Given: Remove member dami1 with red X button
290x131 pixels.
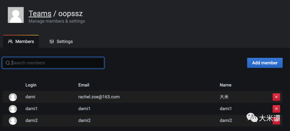Looking at the screenshot, I should (276, 109).
